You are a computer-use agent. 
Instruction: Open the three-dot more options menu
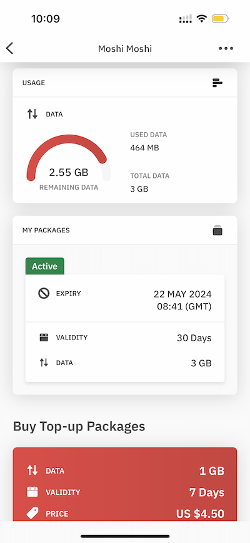pos(226,48)
